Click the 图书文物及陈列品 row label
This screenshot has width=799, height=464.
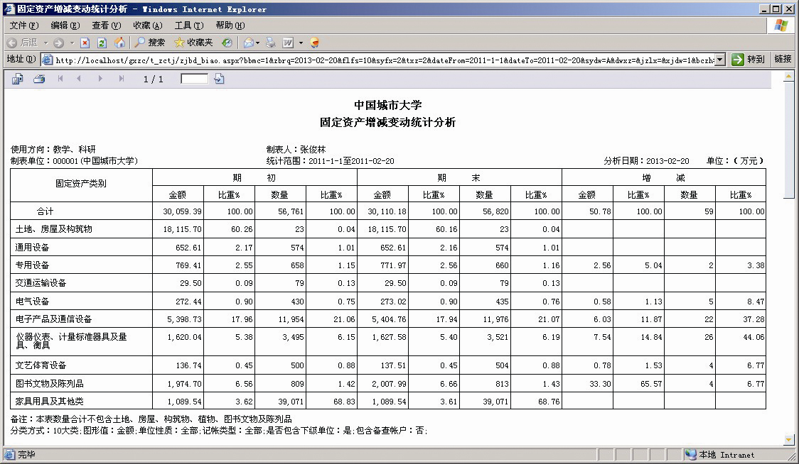(50, 384)
